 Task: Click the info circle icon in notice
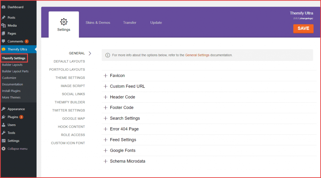click(x=108, y=55)
